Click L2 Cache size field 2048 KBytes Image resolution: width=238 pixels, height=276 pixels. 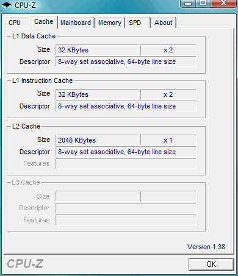tap(97, 140)
